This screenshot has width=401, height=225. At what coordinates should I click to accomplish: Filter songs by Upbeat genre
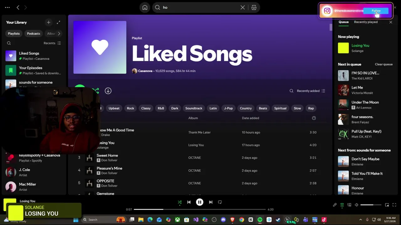tap(114, 108)
